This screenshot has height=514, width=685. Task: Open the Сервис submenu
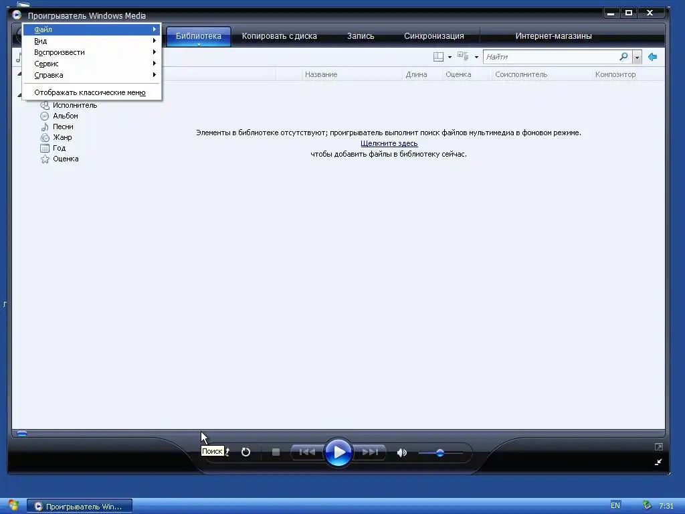92,64
